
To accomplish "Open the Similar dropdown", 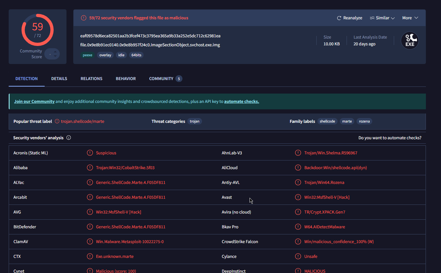I will click(382, 18).
